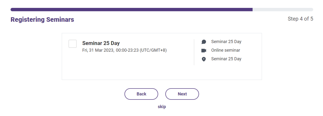Click the 00:00-23:23 time range
323x116 pixels.
127,50
